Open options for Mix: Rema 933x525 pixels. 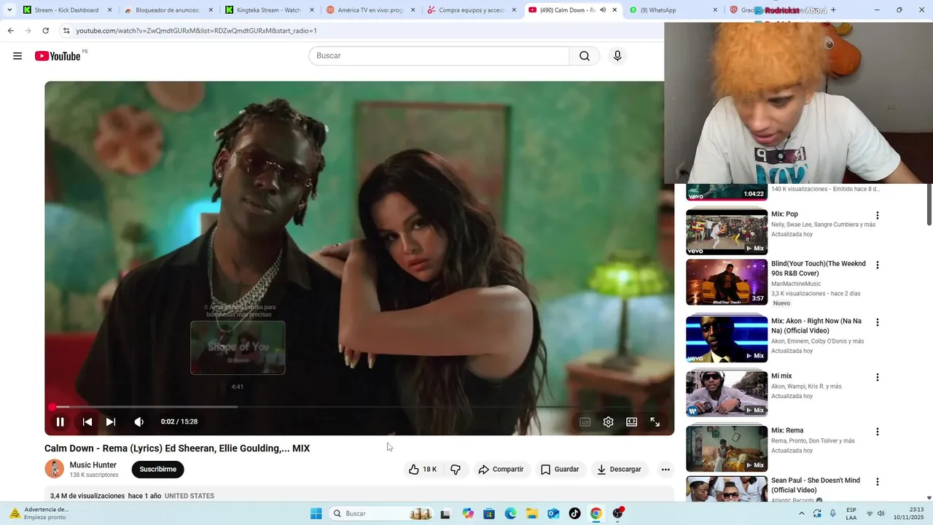point(878,432)
